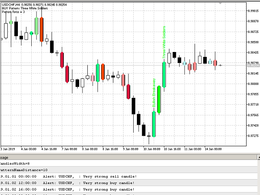Select the 'Very strong sell candle!' alert row
260x195 pixels.
[x=128, y=176]
